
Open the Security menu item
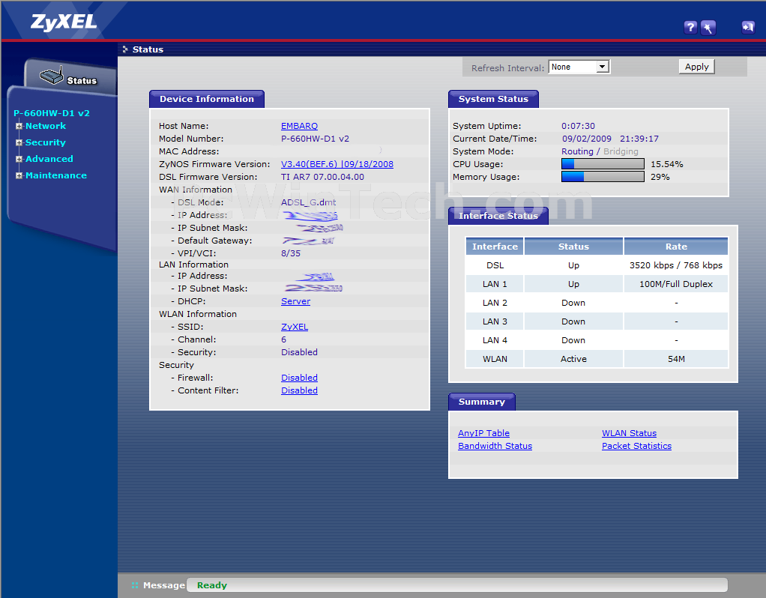tap(46, 142)
